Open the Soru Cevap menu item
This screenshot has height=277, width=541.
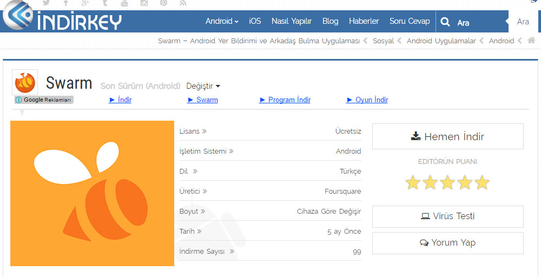coord(410,22)
